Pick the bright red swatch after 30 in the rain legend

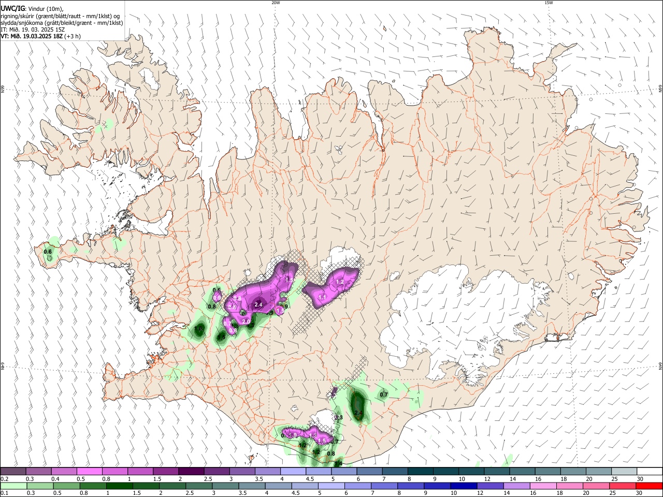[x=648, y=486]
